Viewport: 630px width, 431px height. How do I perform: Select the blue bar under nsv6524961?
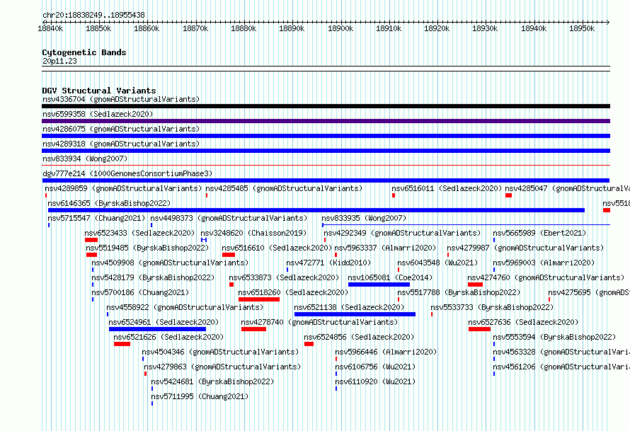click(x=157, y=329)
